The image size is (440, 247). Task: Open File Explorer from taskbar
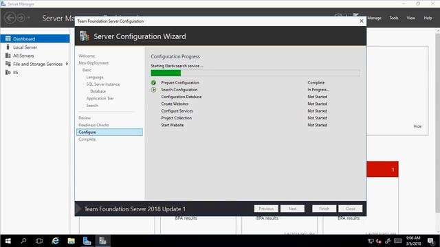pos(71,241)
